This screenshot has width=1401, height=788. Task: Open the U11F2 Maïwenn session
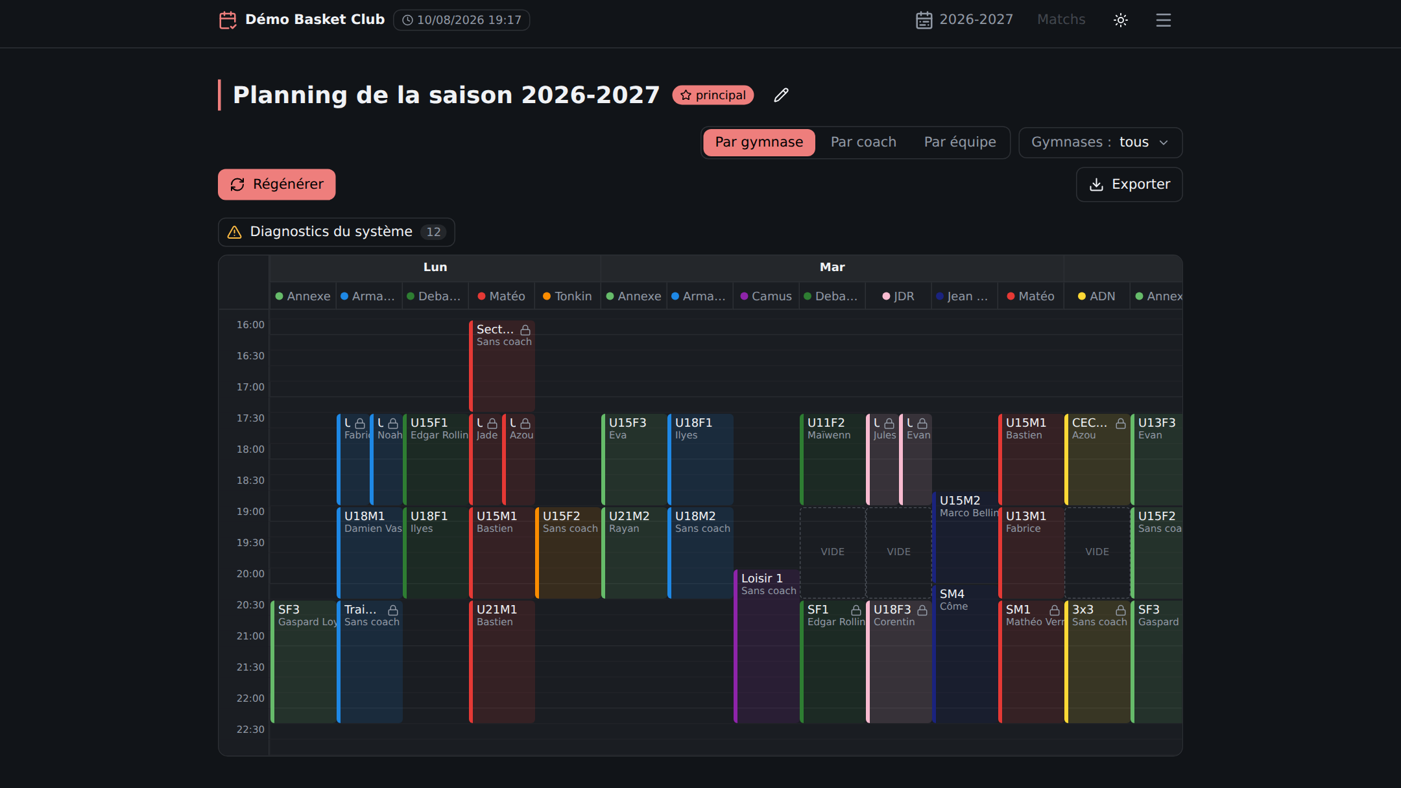pos(833,459)
